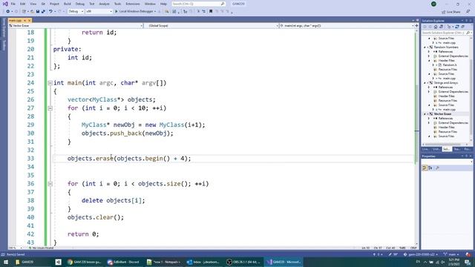The image size is (475, 267).
Task: Click the Search (Ctrl+Q) box
Action: (x=198, y=4)
